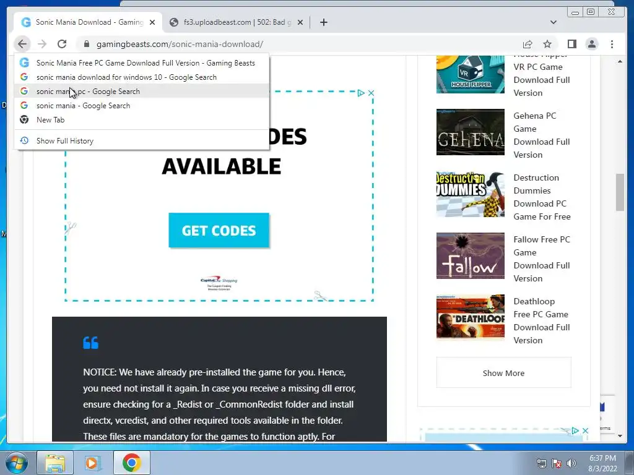Open the Windows Start orb
The image size is (634, 475).
[16, 463]
